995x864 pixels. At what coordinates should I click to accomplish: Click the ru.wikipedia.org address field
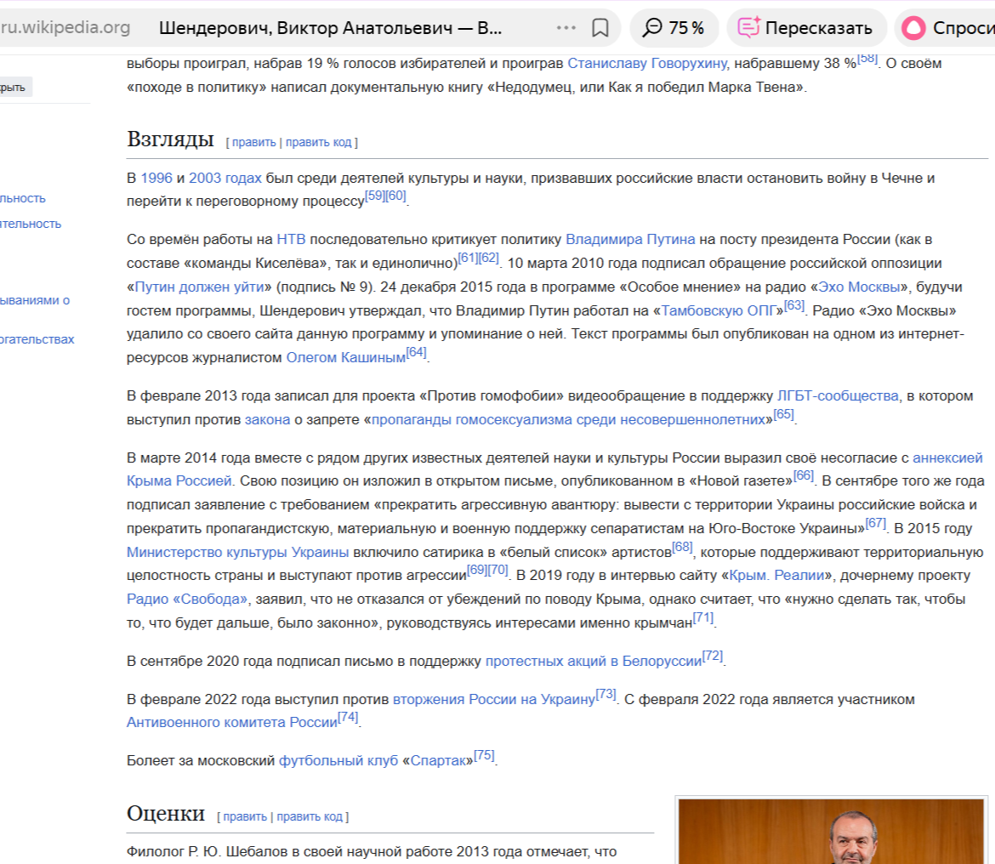tap(65, 28)
